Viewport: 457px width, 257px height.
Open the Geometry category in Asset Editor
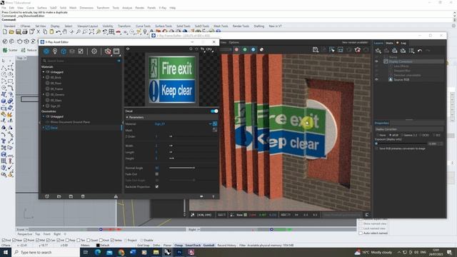(x=64, y=51)
